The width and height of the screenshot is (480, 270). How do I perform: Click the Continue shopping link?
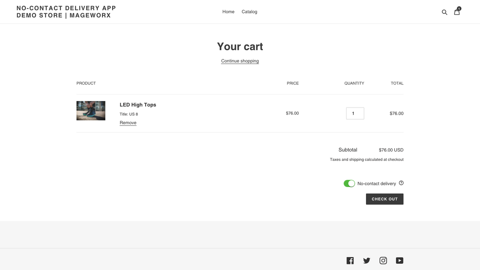[x=240, y=61]
